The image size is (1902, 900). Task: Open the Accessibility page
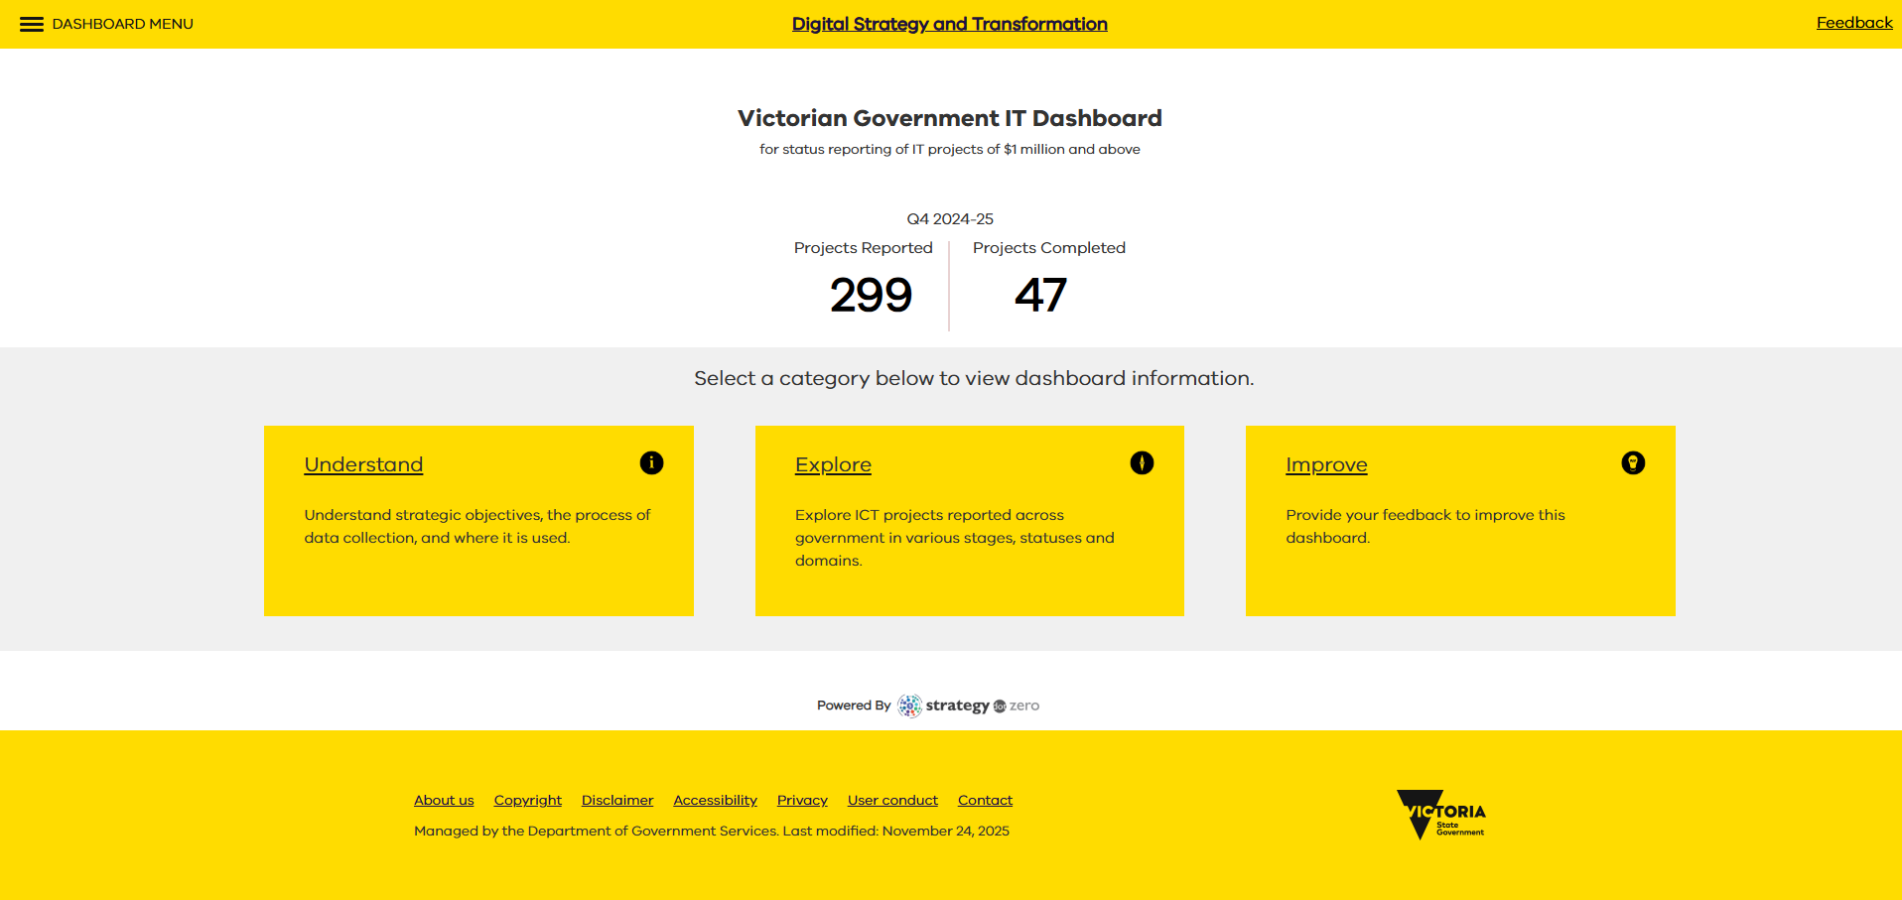click(x=715, y=800)
